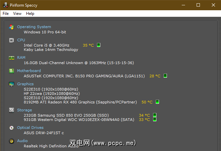Click the motherboard temperature graph indicator
Viewport: 221px width, 151px height.
(165, 76)
